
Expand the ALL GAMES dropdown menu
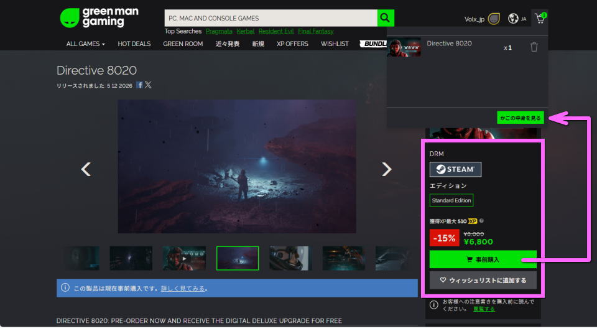[86, 44]
